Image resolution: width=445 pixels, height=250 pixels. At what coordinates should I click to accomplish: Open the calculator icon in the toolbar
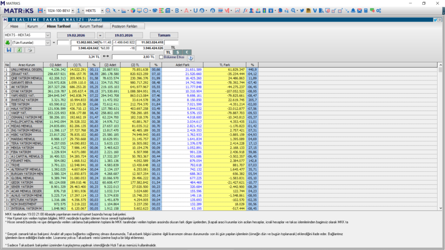click(x=366, y=10)
